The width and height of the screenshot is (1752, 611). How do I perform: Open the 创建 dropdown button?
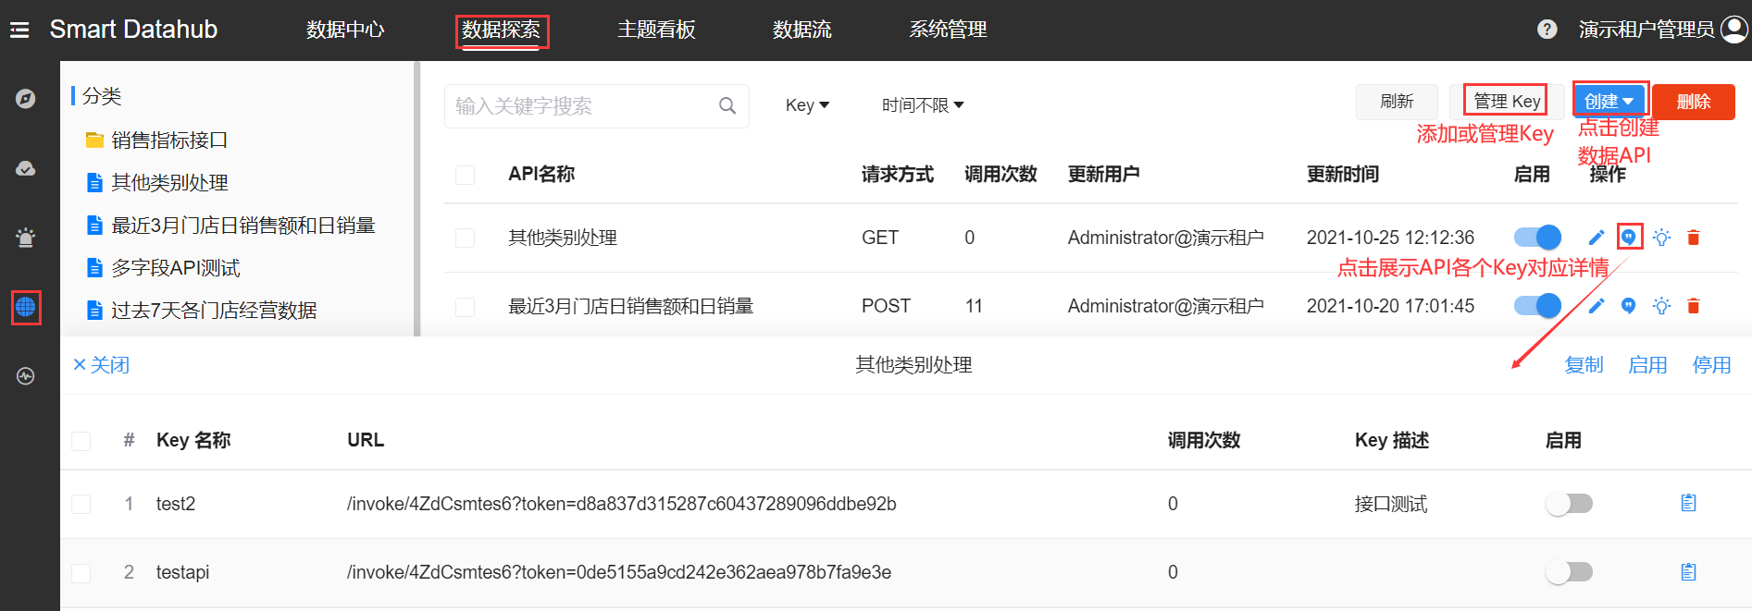1610,101
